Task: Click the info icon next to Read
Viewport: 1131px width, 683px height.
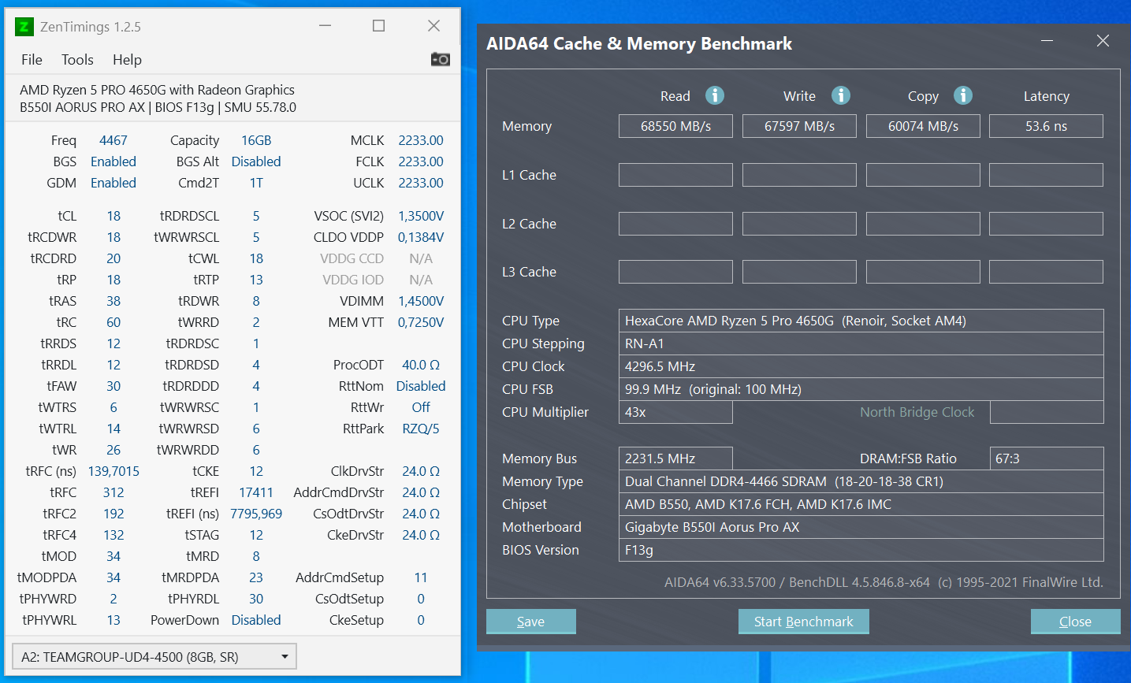Action: [715, 95]
